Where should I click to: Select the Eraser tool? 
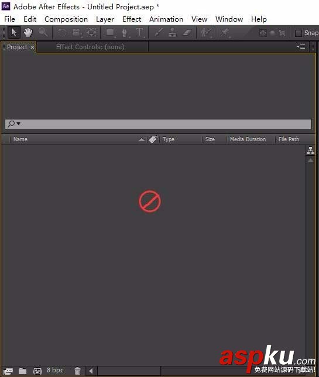[187, 32]
